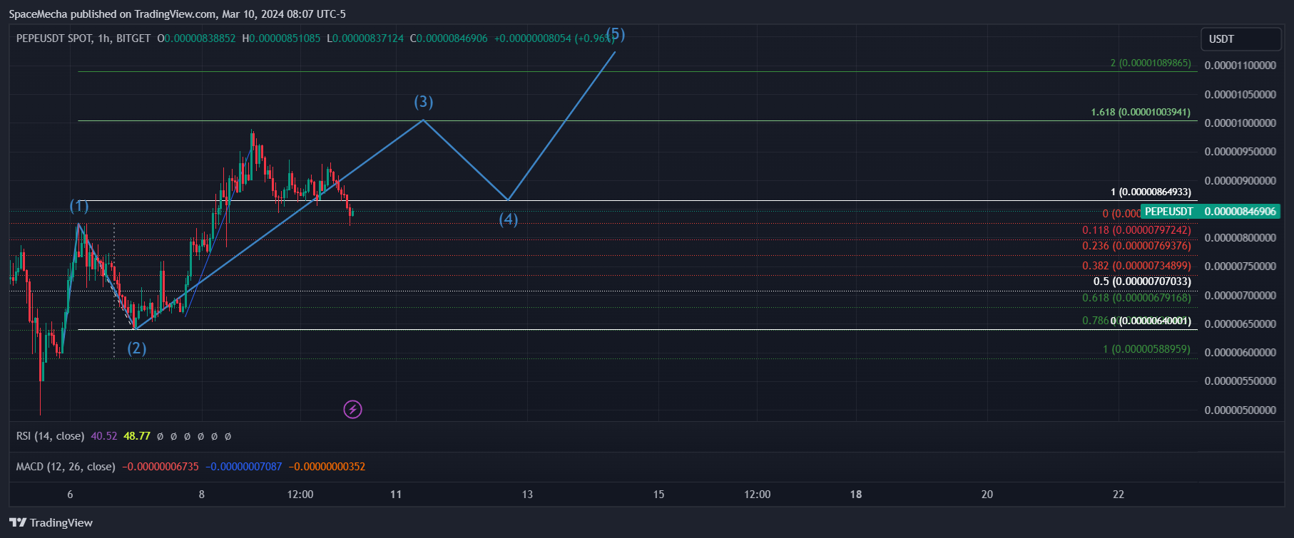
Task: Click the PEPEUSDT price label tag
Action: tap(1168, 211)
